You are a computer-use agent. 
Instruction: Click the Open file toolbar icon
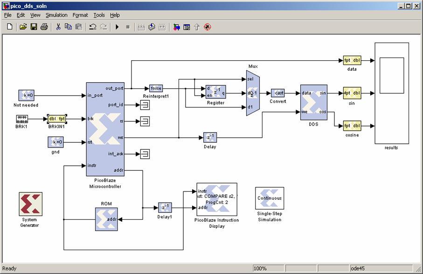pos(23,27)
